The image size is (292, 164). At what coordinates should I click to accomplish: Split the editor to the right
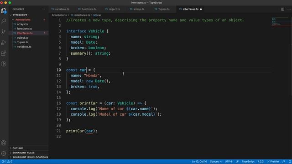tap(282, 9)
